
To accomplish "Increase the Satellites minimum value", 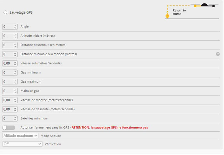I will tap(15, 117).
